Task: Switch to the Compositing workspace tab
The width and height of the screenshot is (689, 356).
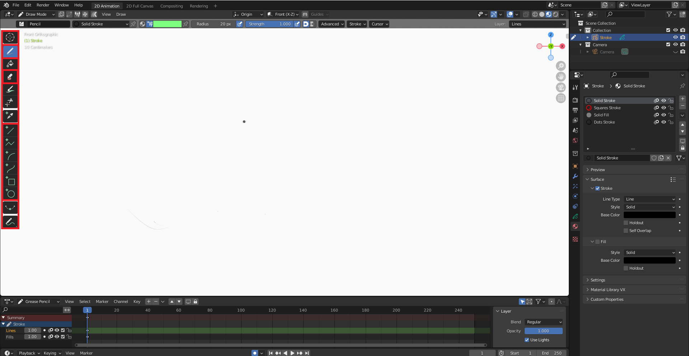Action: 172,6
